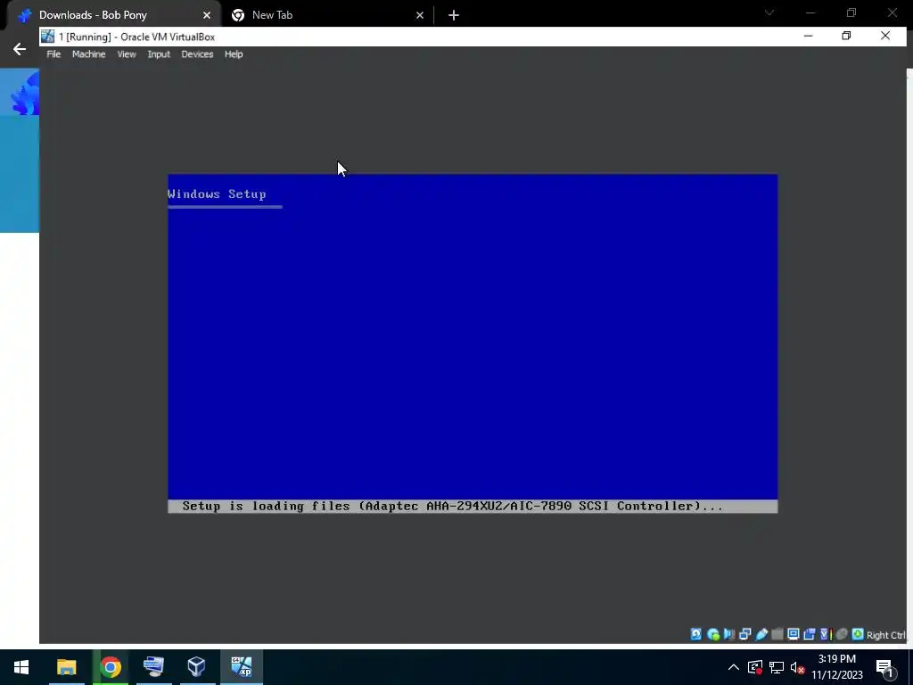913x685 pixels.
Task: Click the optical disk indicator in VirtualBox status bar
Action: pyautogui.click(x=712, y=634)
